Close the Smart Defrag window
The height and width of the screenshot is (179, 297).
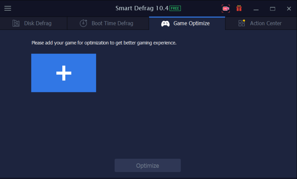289,8
